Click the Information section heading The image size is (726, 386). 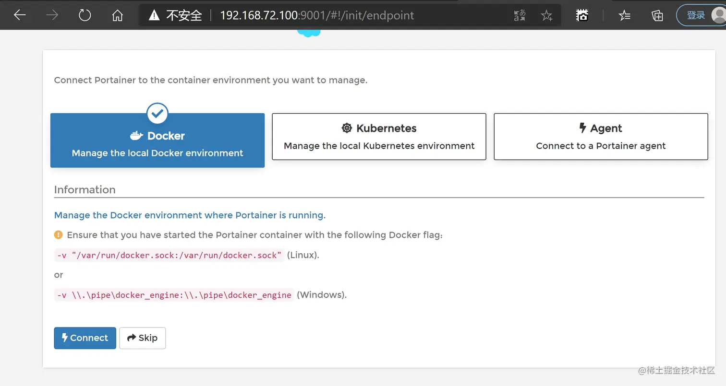point(85,190)
